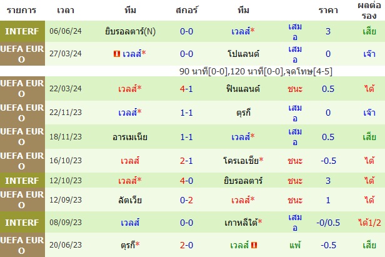The image size is (385, 257).
Task: Click the 2-0 score in ตุรกี 20/06/23 row
Action: pyautogui.click(x=186, y=245)
